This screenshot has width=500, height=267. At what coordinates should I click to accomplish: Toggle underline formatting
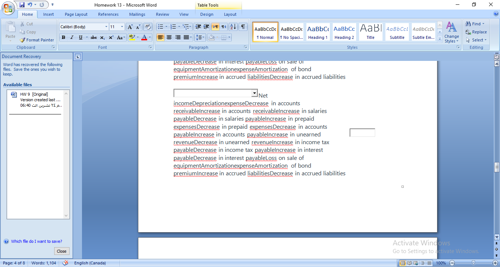(80, 37)
